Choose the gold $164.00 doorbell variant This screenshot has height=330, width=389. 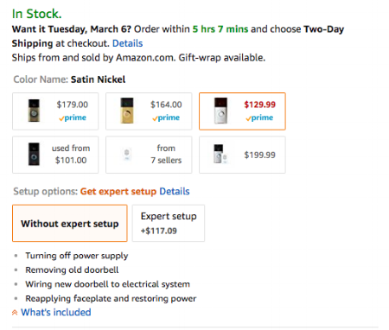[149, 111]
